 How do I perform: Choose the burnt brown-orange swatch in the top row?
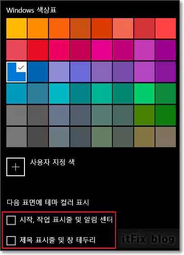pyautogui.click(x=80, y=28)
